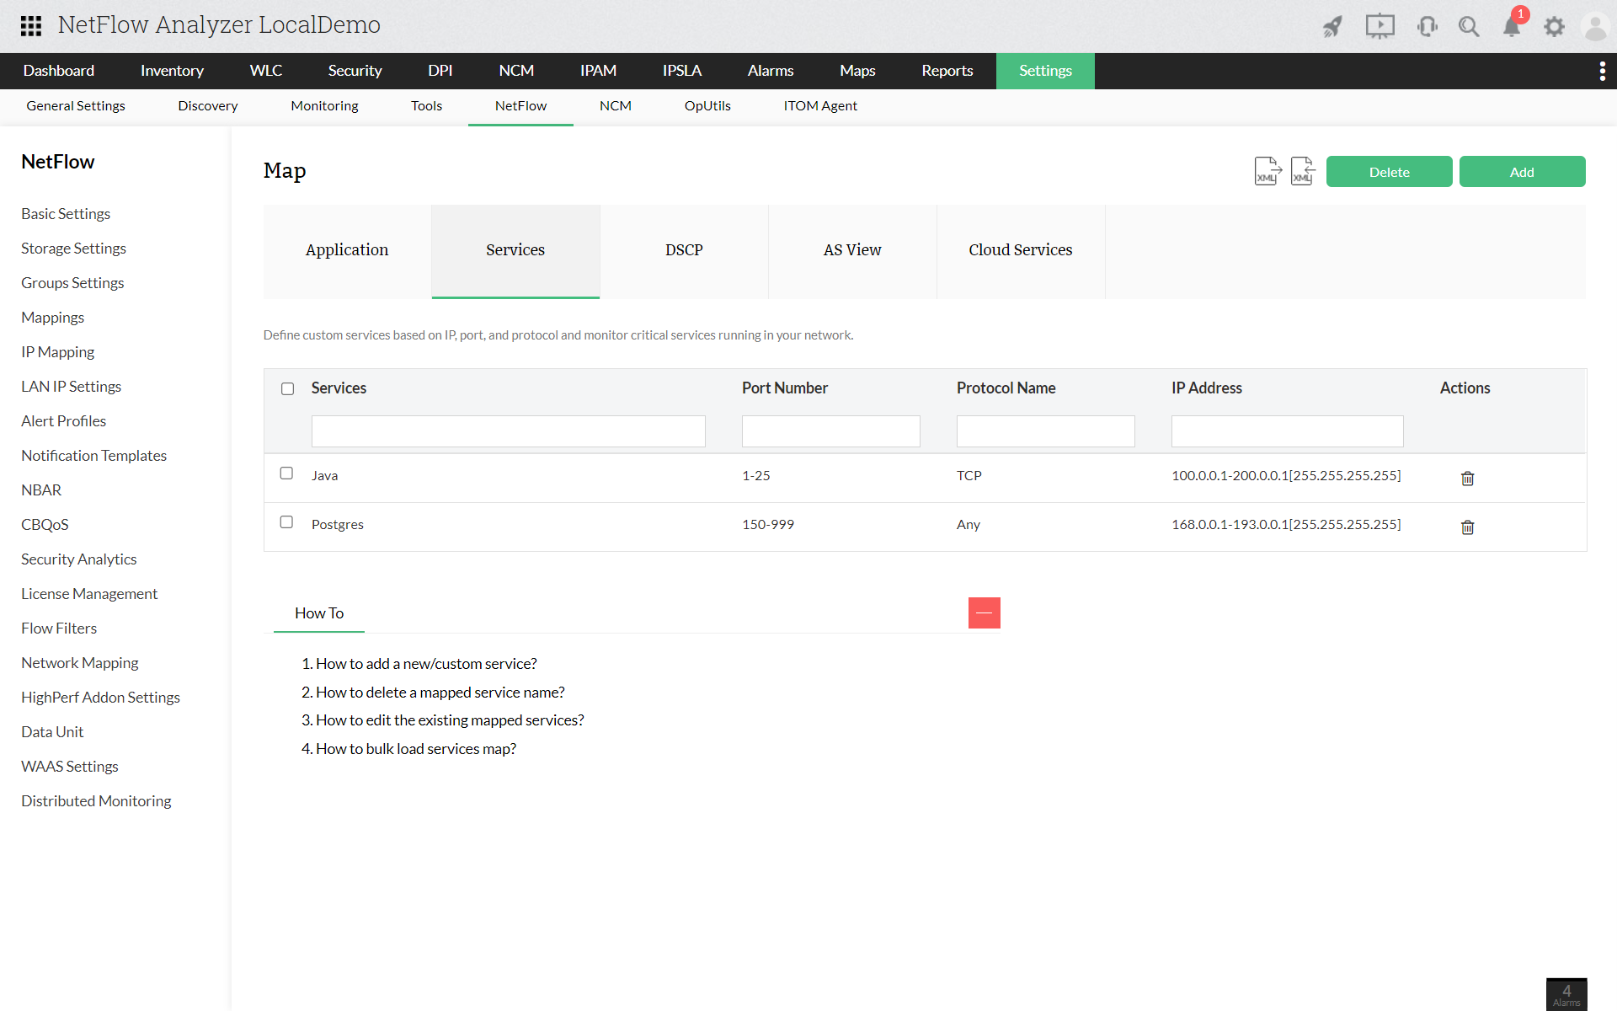
Task: Click the green Add button
Action: pyautogui.click(x=1521, y=172)
